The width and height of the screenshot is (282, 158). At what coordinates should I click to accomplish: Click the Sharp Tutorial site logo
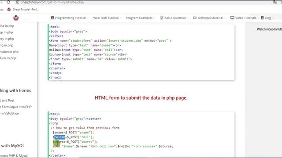coord(16,18)
